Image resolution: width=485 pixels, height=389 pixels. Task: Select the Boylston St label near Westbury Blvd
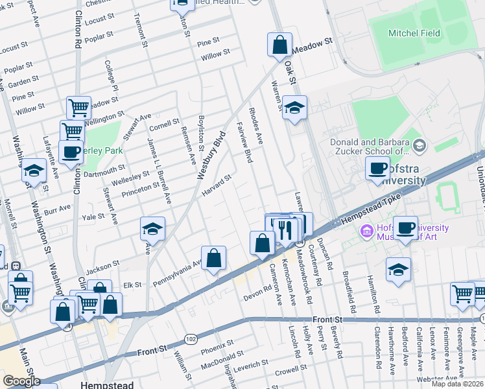202,134
